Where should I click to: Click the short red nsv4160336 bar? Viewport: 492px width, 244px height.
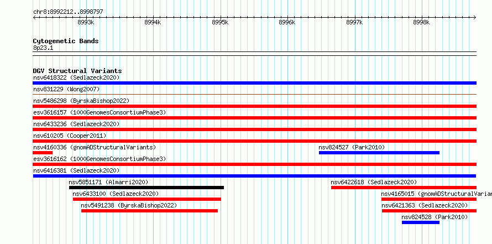(x=43, y=153)
